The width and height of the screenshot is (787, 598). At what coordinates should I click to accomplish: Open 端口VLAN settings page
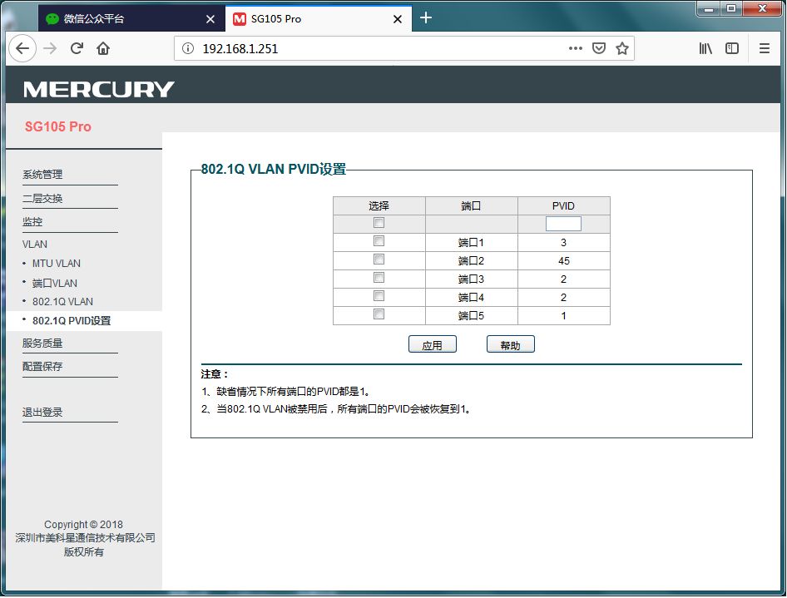click(x=55, y=284)
